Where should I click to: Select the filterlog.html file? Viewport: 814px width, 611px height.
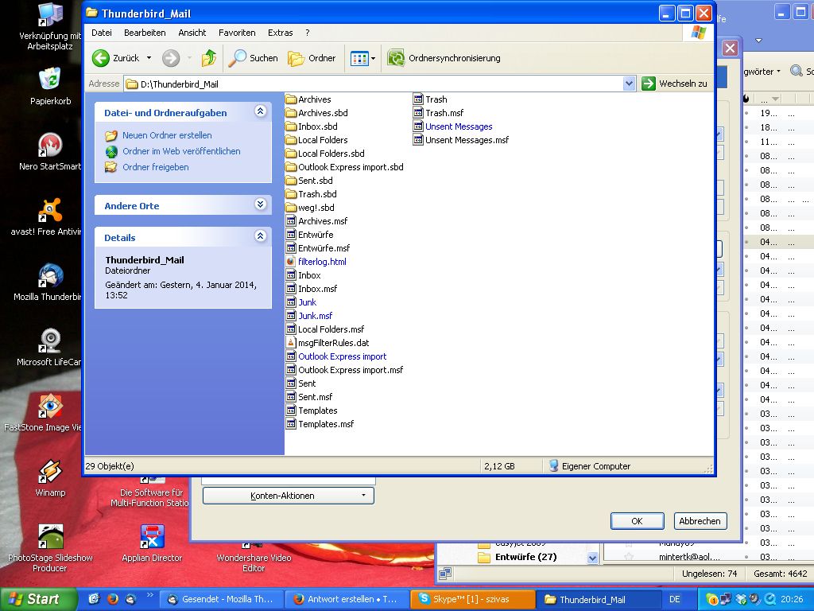coord(316,262)
